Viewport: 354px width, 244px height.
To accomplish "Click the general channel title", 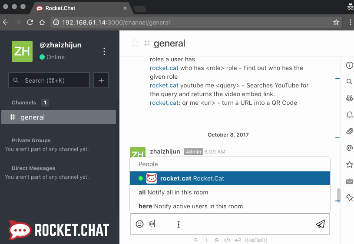I will click(x=169, y=43).
